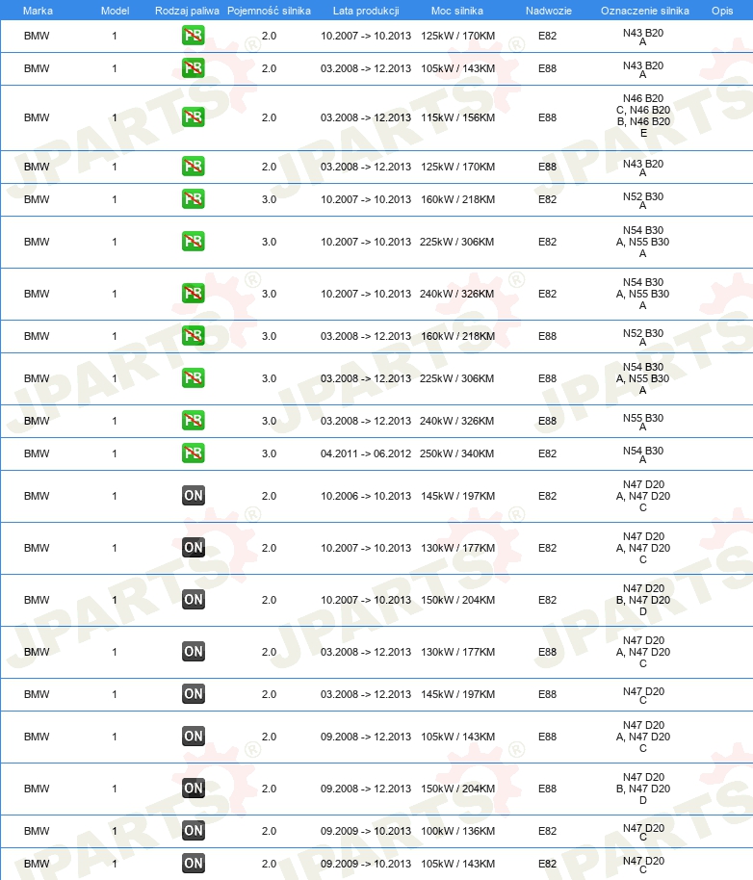Select the 250kW / 340KM power cell
The width and height of the screenshot is (753, 880).
pyautogui.click(x=456, y=453)
